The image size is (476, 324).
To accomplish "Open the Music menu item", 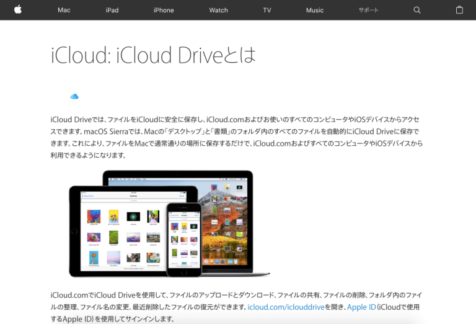I will 315,10.
